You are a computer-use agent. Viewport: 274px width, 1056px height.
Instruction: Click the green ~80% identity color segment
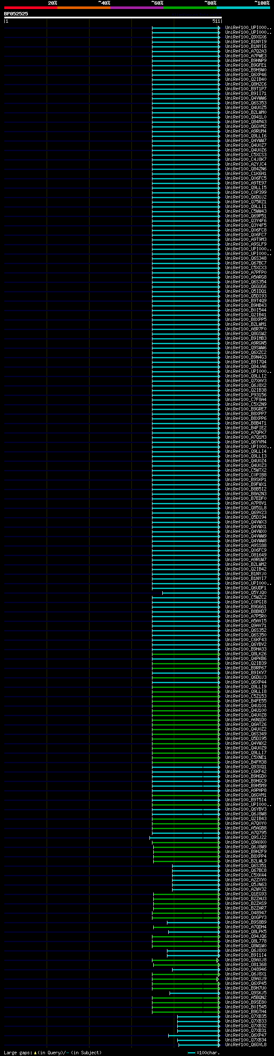pos(190,8)
